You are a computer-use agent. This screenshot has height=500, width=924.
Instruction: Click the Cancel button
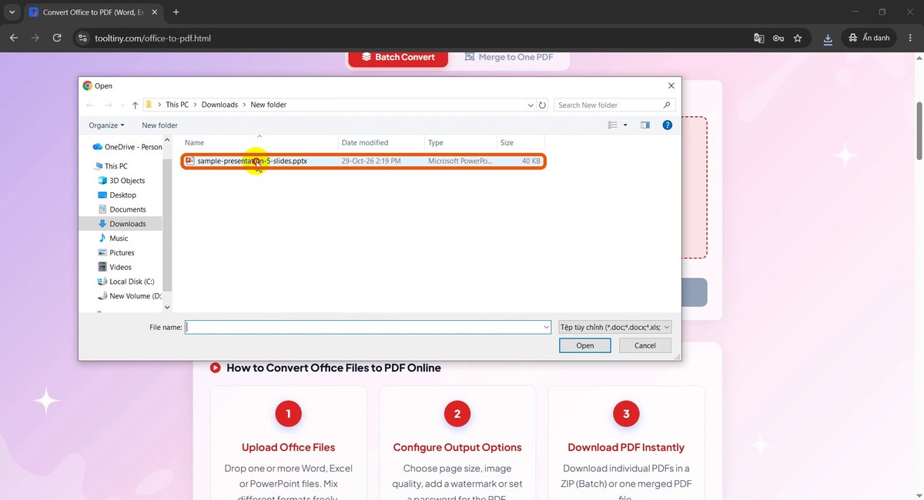point(645,345)
